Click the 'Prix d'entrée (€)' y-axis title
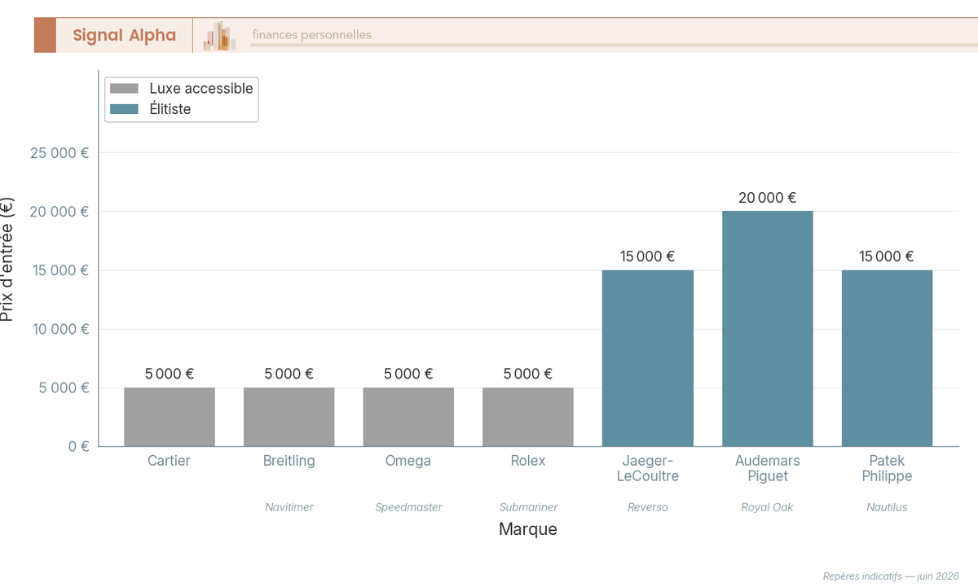 click(7, 259)
